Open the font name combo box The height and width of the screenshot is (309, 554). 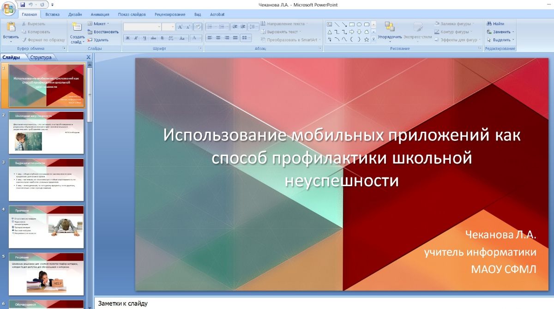142,27
